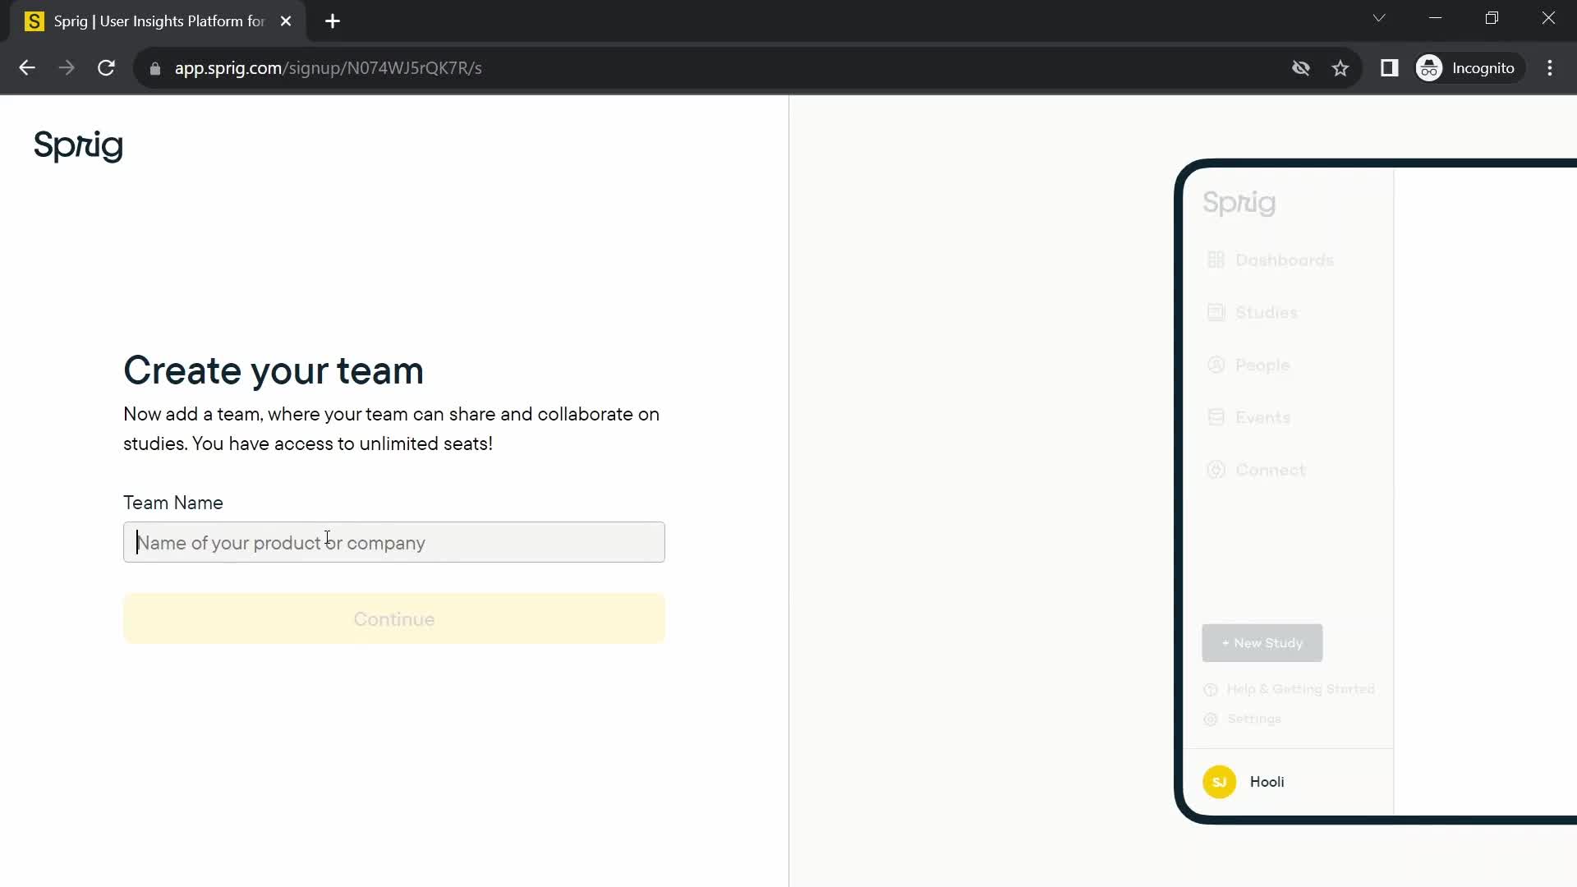This screenshot has height=887, width=1577.
Task: Click the third-party cookies blocked eye icon
Action: click(x=1301, y=68)
